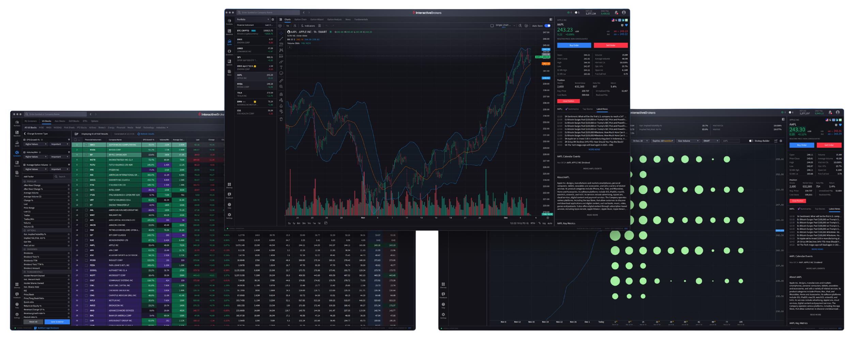
Task: Focus symbol search field in chart window
Action: click(268, 13)
